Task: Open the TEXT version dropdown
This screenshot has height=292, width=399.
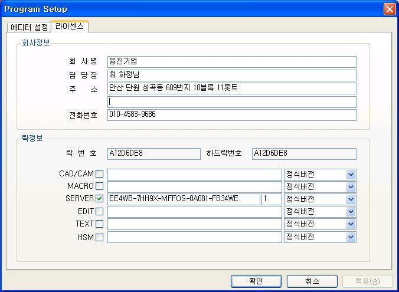Action: [320, 224]
